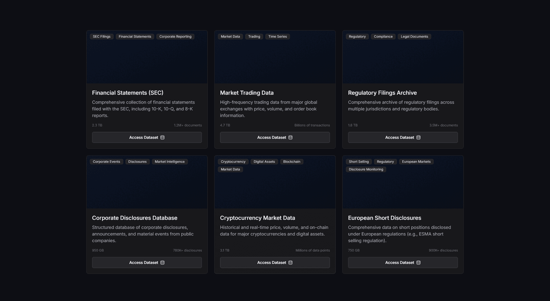Open Access Dataset for Market Trading Data

click(275, 137)
